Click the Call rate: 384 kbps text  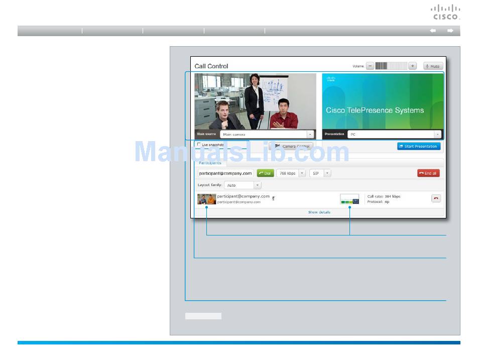[x=384, y=196]
